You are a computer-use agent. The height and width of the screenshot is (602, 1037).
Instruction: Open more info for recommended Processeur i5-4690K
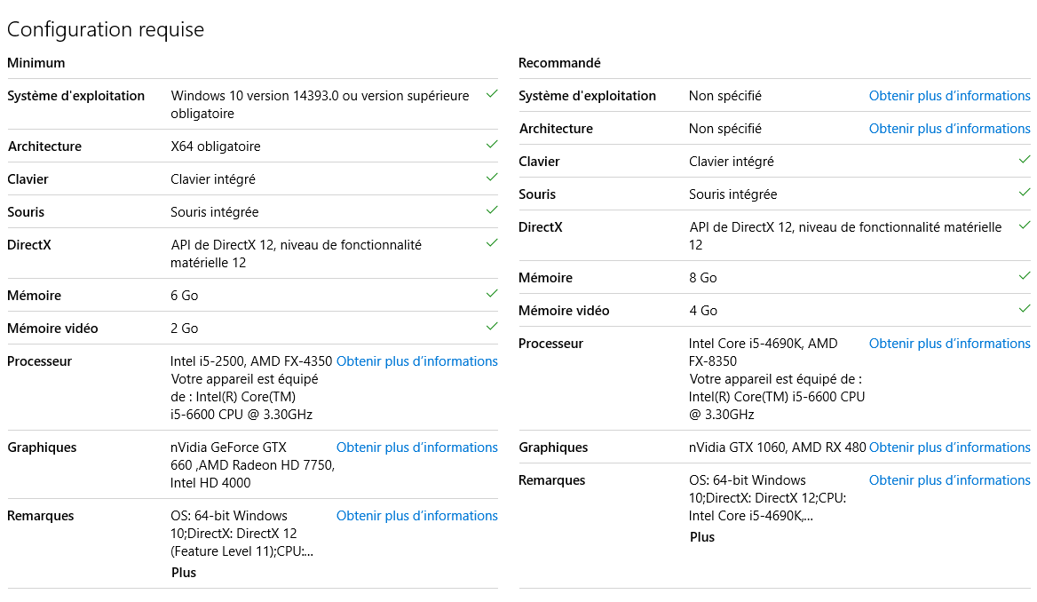(950, 344)
